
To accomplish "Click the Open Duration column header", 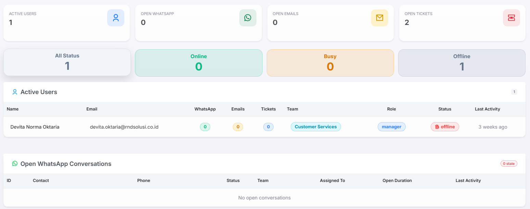I will pos(397,181).
